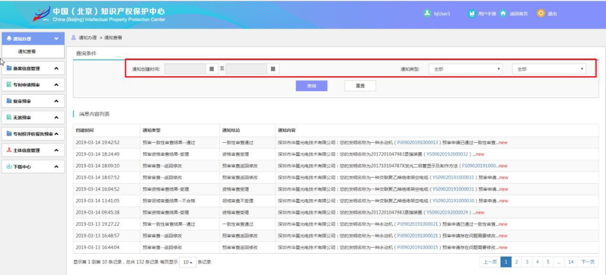Click the 重置 reset button
Image resolution: width=606 pixels, height=275 pixels.
[x=360, y=86]
